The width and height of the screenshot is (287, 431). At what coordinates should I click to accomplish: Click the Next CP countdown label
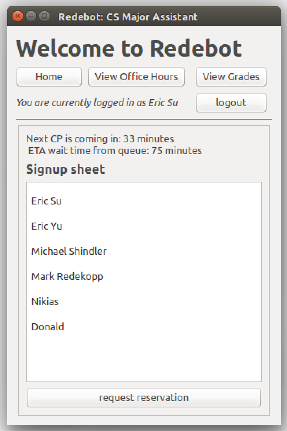point(100,139)
